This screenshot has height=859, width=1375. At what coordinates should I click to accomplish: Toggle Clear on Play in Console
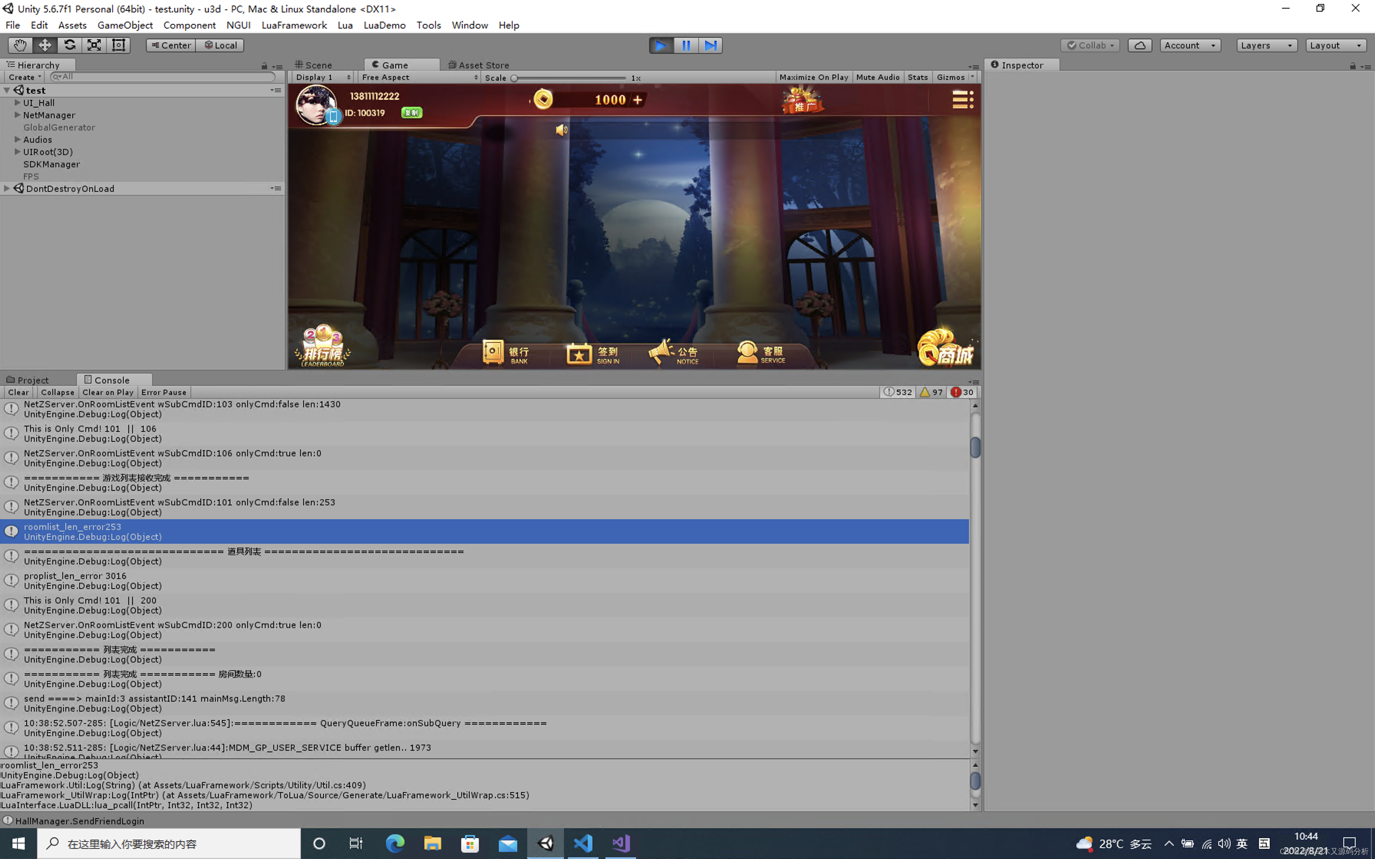[108, 392]
